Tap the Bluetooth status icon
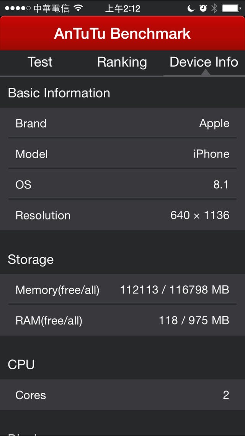Viewport: 245px width, 436px height. 214,8
